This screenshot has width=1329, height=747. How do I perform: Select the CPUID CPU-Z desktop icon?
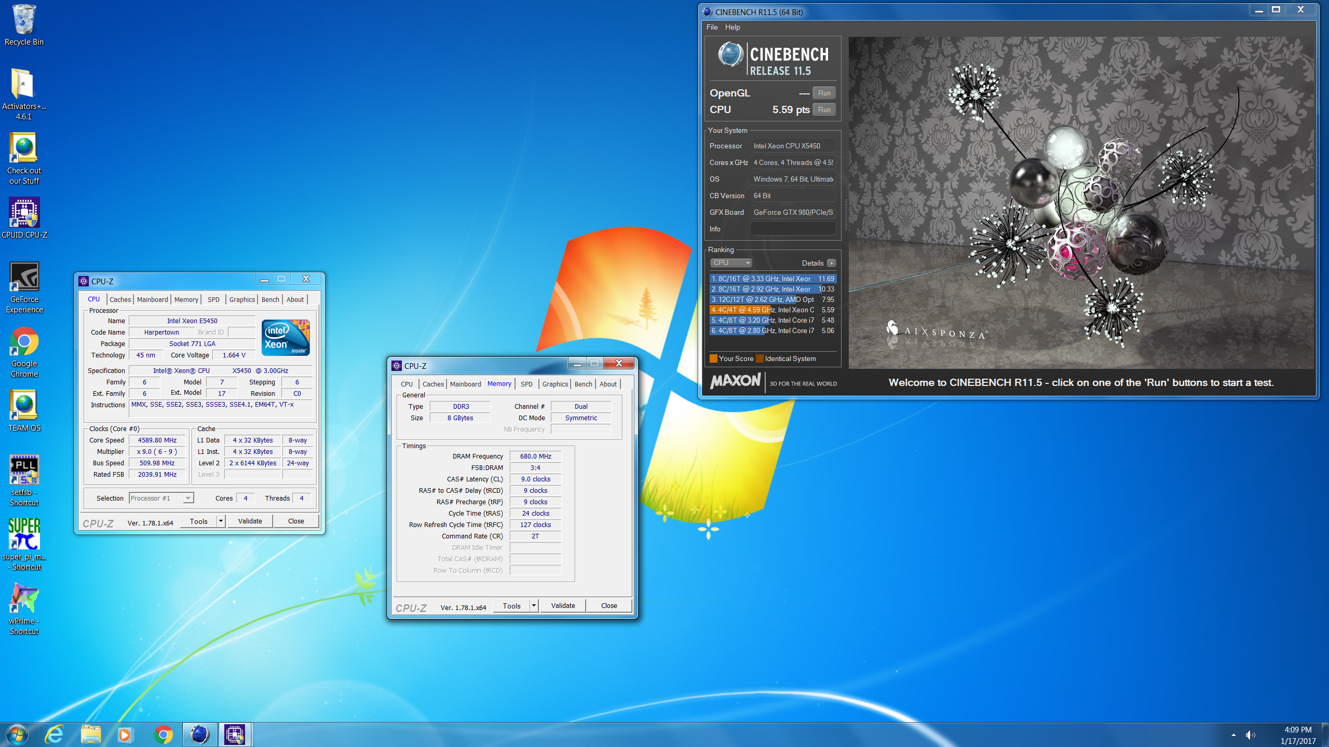24,218
